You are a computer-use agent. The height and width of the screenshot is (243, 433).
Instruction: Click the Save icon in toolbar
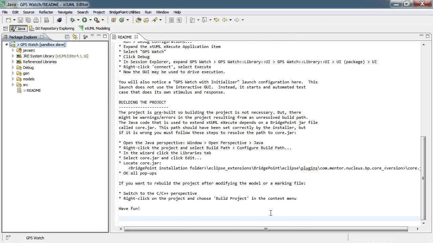(x=20, y=20)
